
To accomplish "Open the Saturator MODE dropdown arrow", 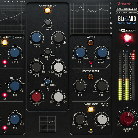I will coord(108,103).
